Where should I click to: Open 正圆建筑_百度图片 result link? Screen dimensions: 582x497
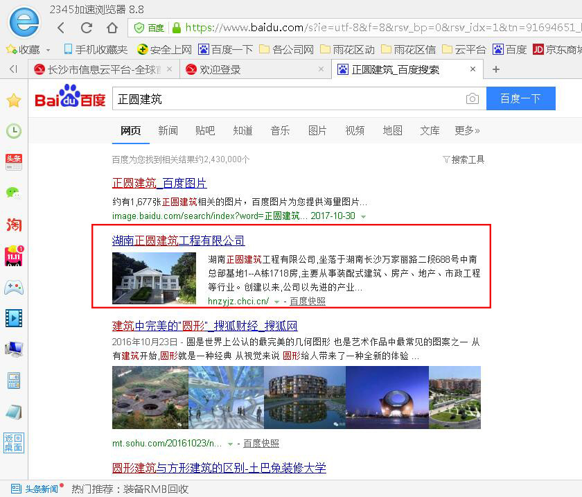[x=159, y=183]
